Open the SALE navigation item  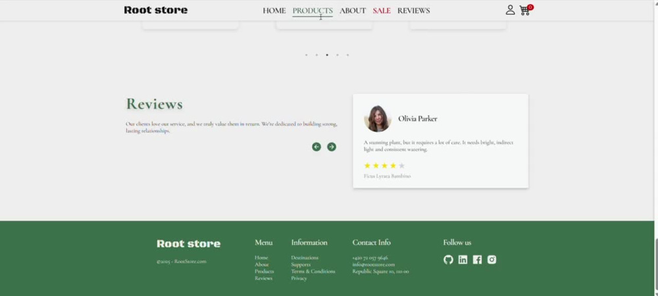(382, 11)
